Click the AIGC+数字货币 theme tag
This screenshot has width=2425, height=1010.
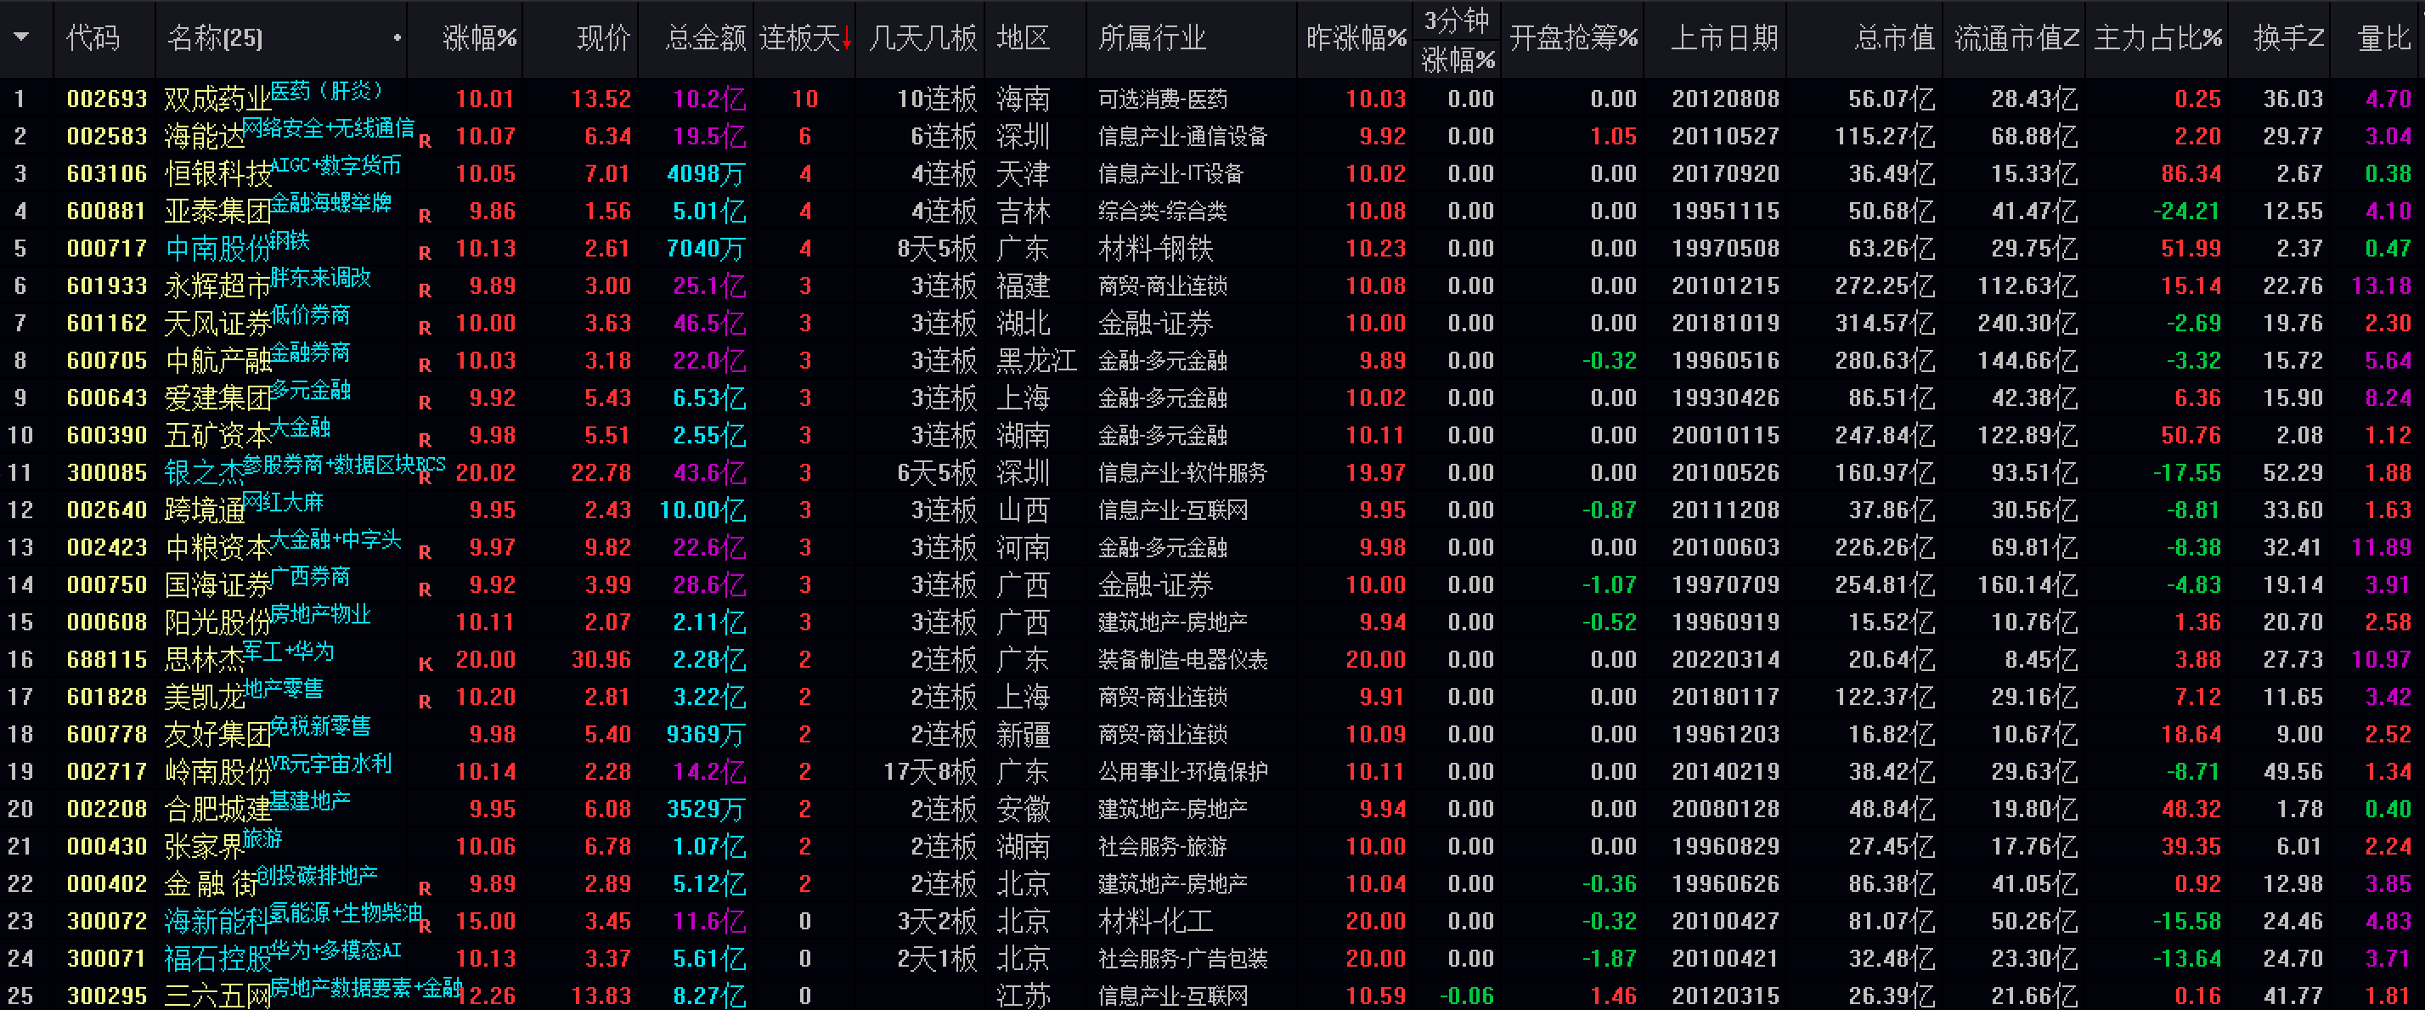[336, 166]
